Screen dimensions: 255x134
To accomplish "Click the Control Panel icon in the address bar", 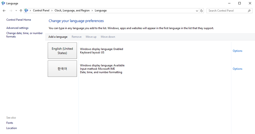I will pos(26,11).
